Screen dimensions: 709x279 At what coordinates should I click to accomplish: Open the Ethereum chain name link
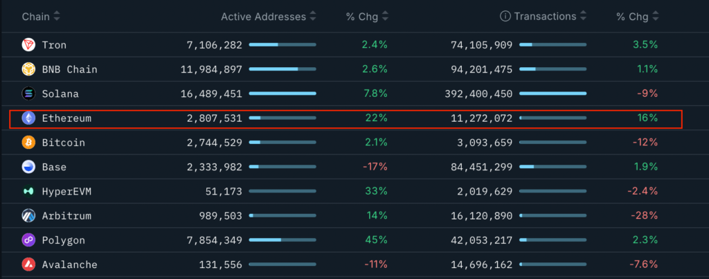(x=66, y=118)
